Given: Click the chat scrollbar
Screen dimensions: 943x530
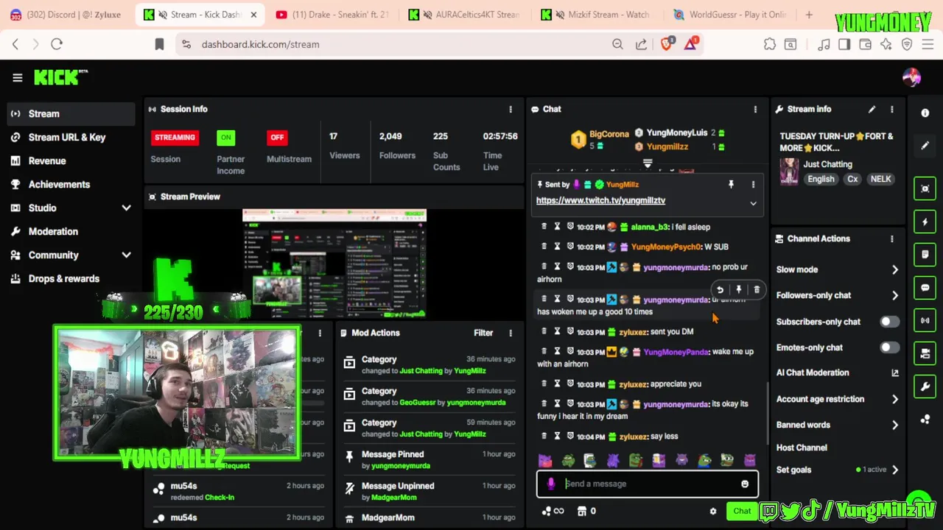Looking at the screenshot, I should pos(767,412).
